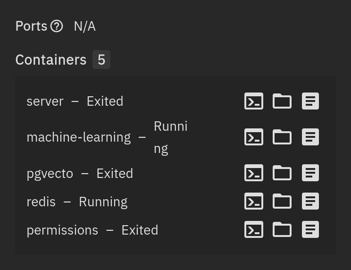This screenshot has height=270, width=351.
Task: Open shell for pgvecto container
Action: pyautogui.click(x=254, y=173)
